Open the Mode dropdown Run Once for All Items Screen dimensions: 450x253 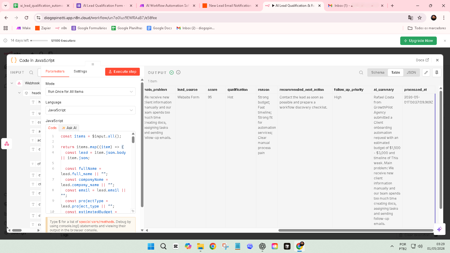click(91, 92)
